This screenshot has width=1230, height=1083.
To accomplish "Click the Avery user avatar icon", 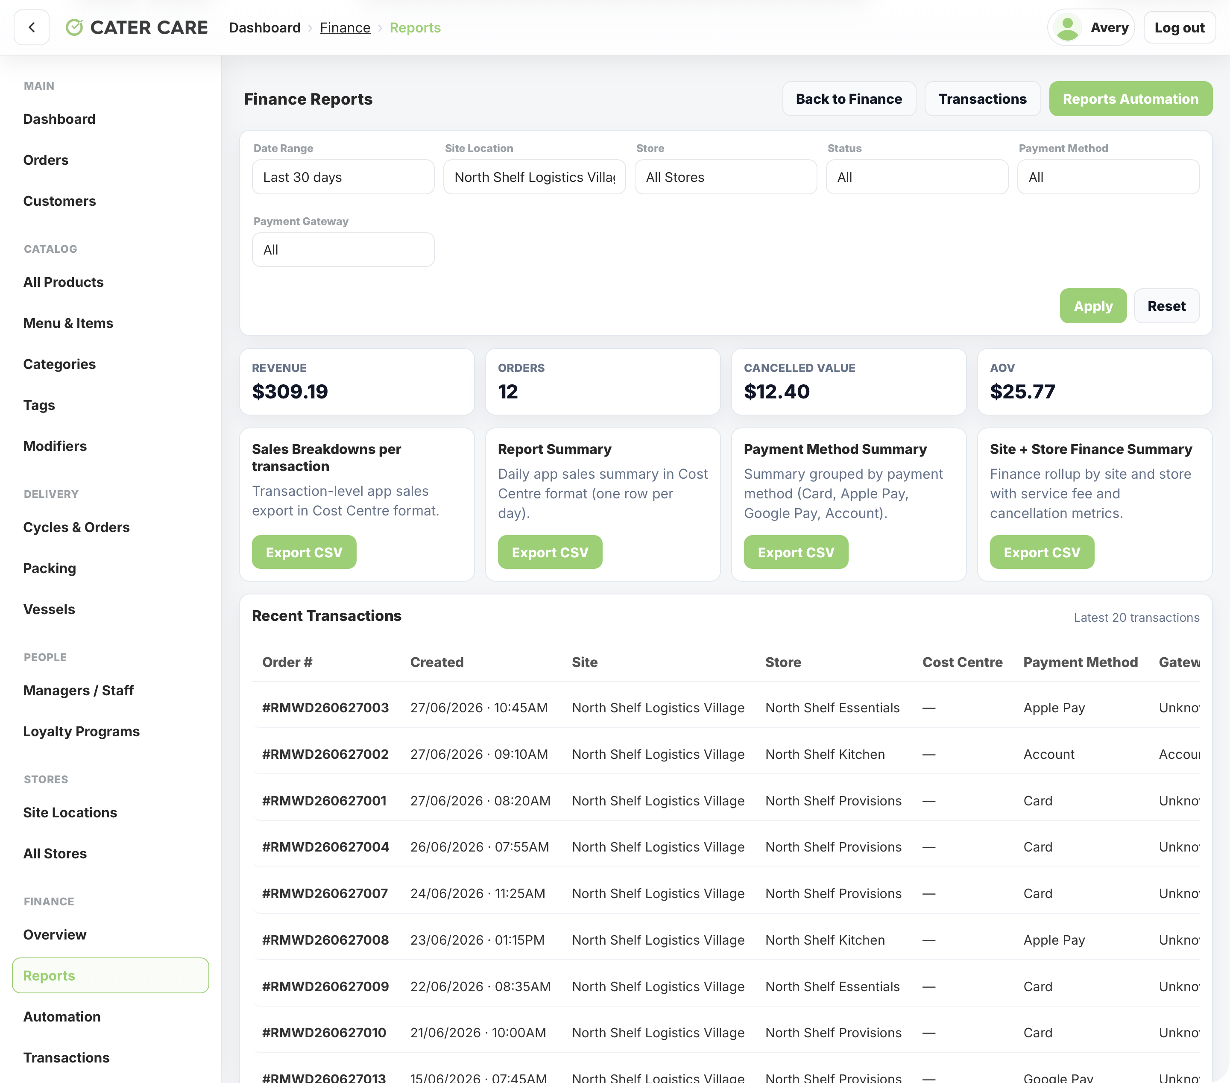I will 1068,28.
